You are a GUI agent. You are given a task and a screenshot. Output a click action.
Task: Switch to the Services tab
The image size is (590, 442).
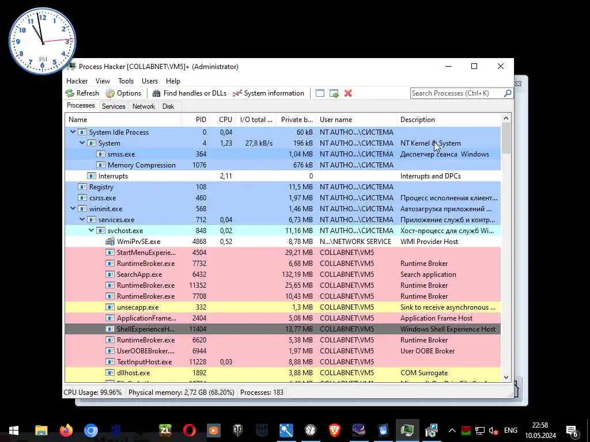114,106
